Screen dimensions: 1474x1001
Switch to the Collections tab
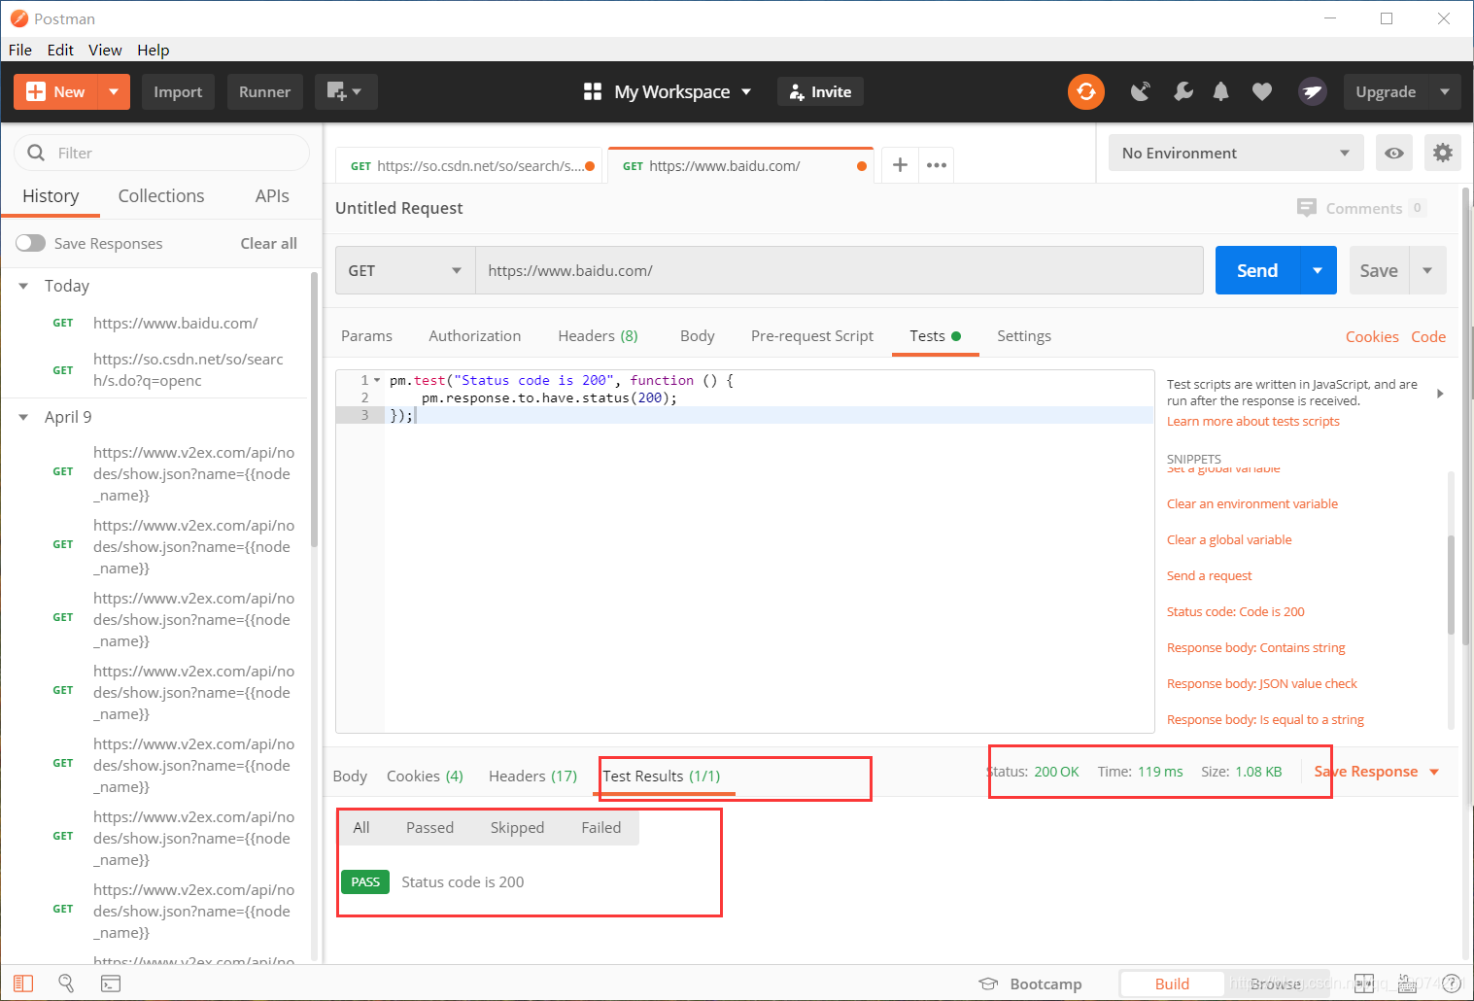pos(161,195)
